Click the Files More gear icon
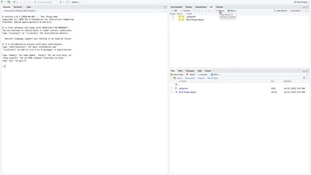Screen dimensions: 311x175 click(212, 74)
